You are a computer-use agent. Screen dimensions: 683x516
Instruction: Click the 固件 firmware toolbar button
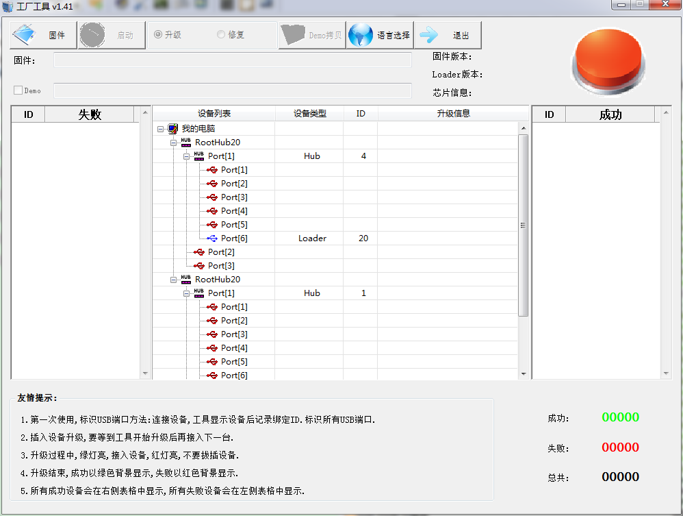(43, 35)
